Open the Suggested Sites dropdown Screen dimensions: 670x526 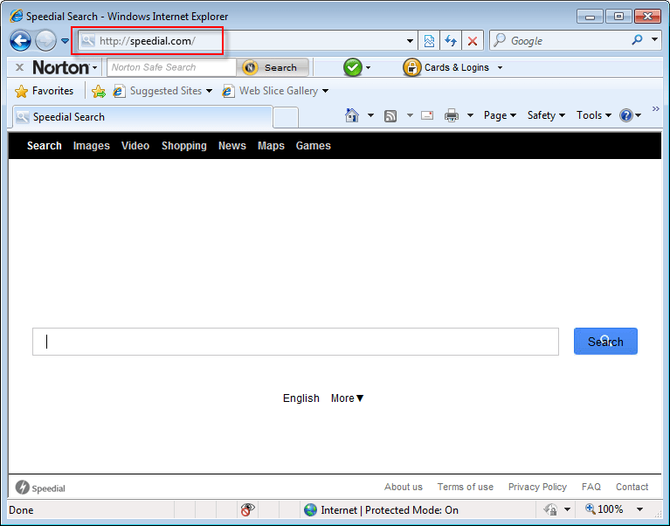[x=162, y=91]
